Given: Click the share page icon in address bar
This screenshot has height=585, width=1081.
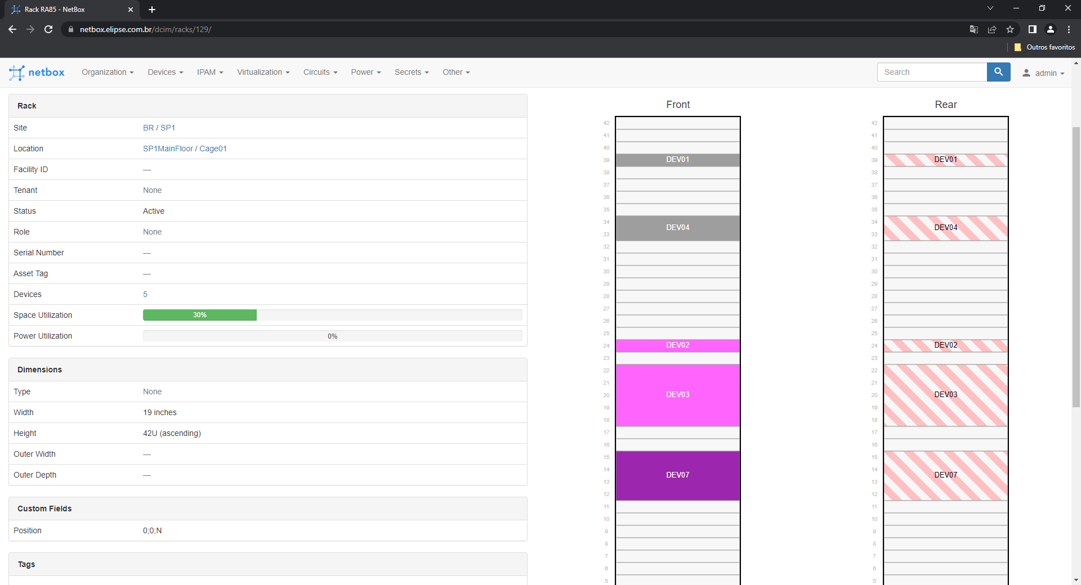Looking at the screenshot, I should coord(992,29).
